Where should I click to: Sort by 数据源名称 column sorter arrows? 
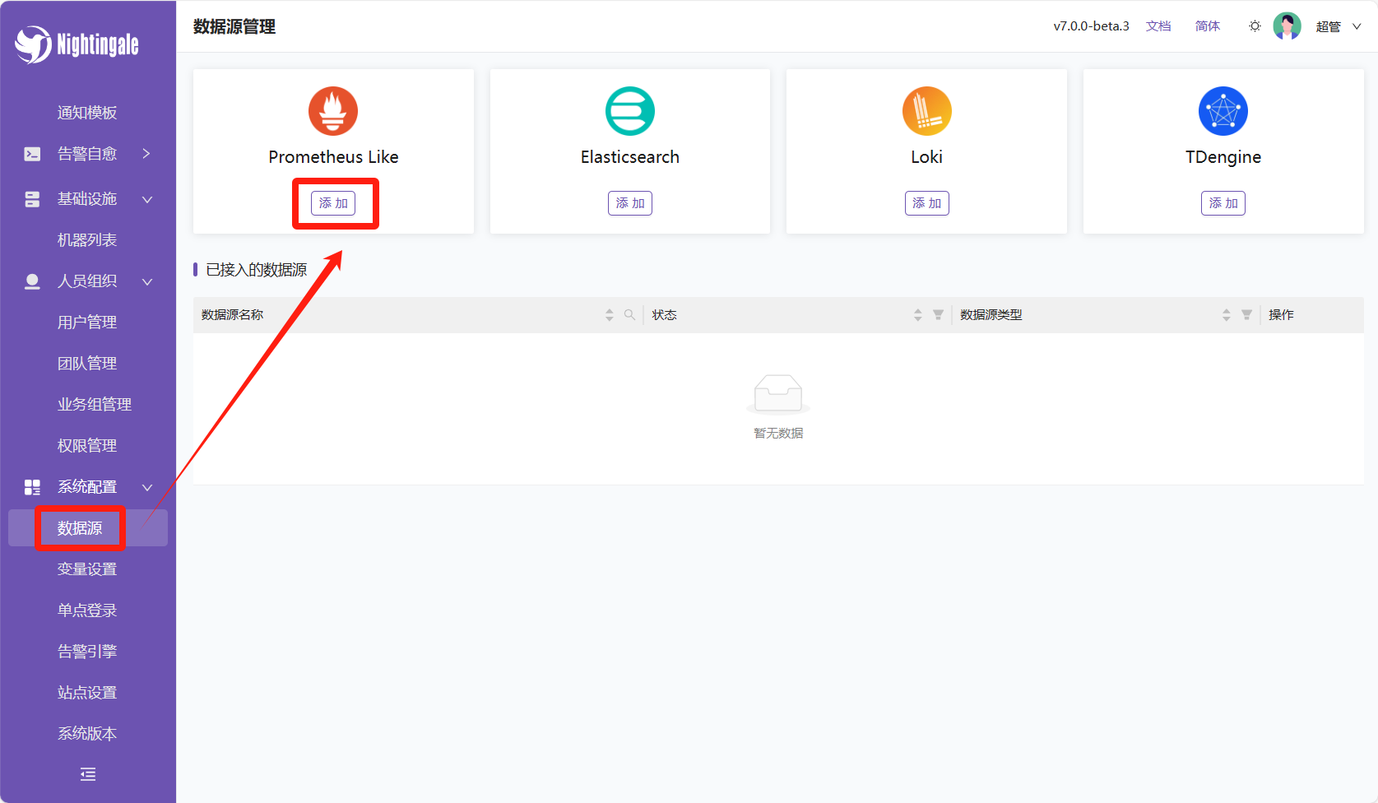[610, 315]
